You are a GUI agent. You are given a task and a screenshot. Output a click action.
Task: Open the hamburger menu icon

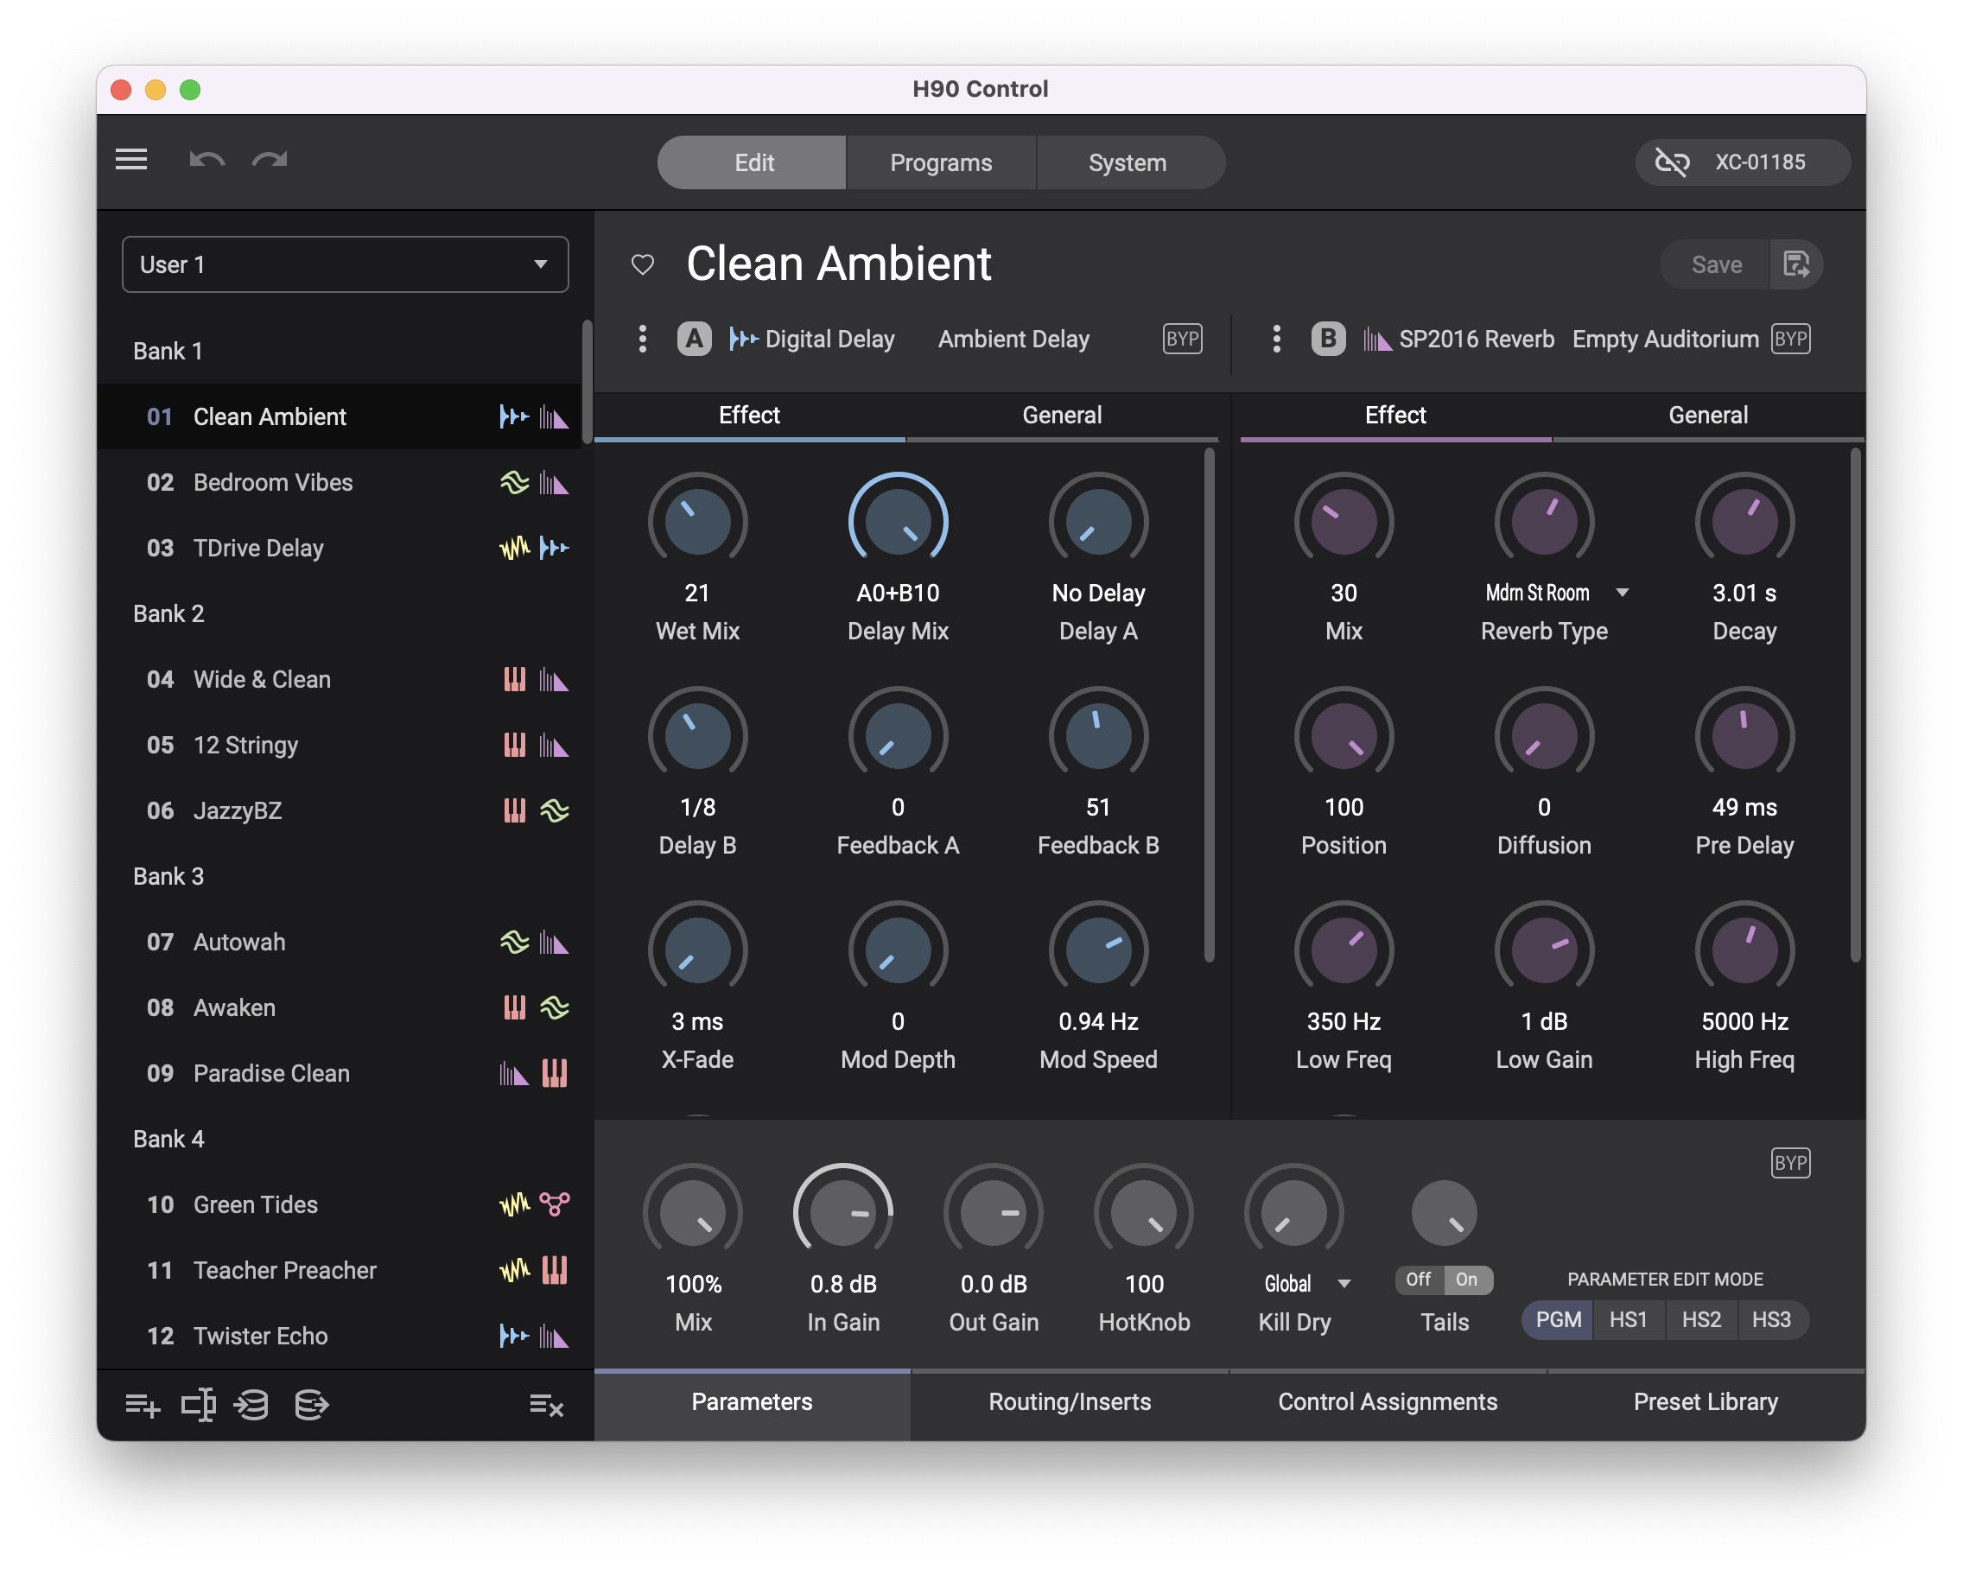tap(131, 159)
